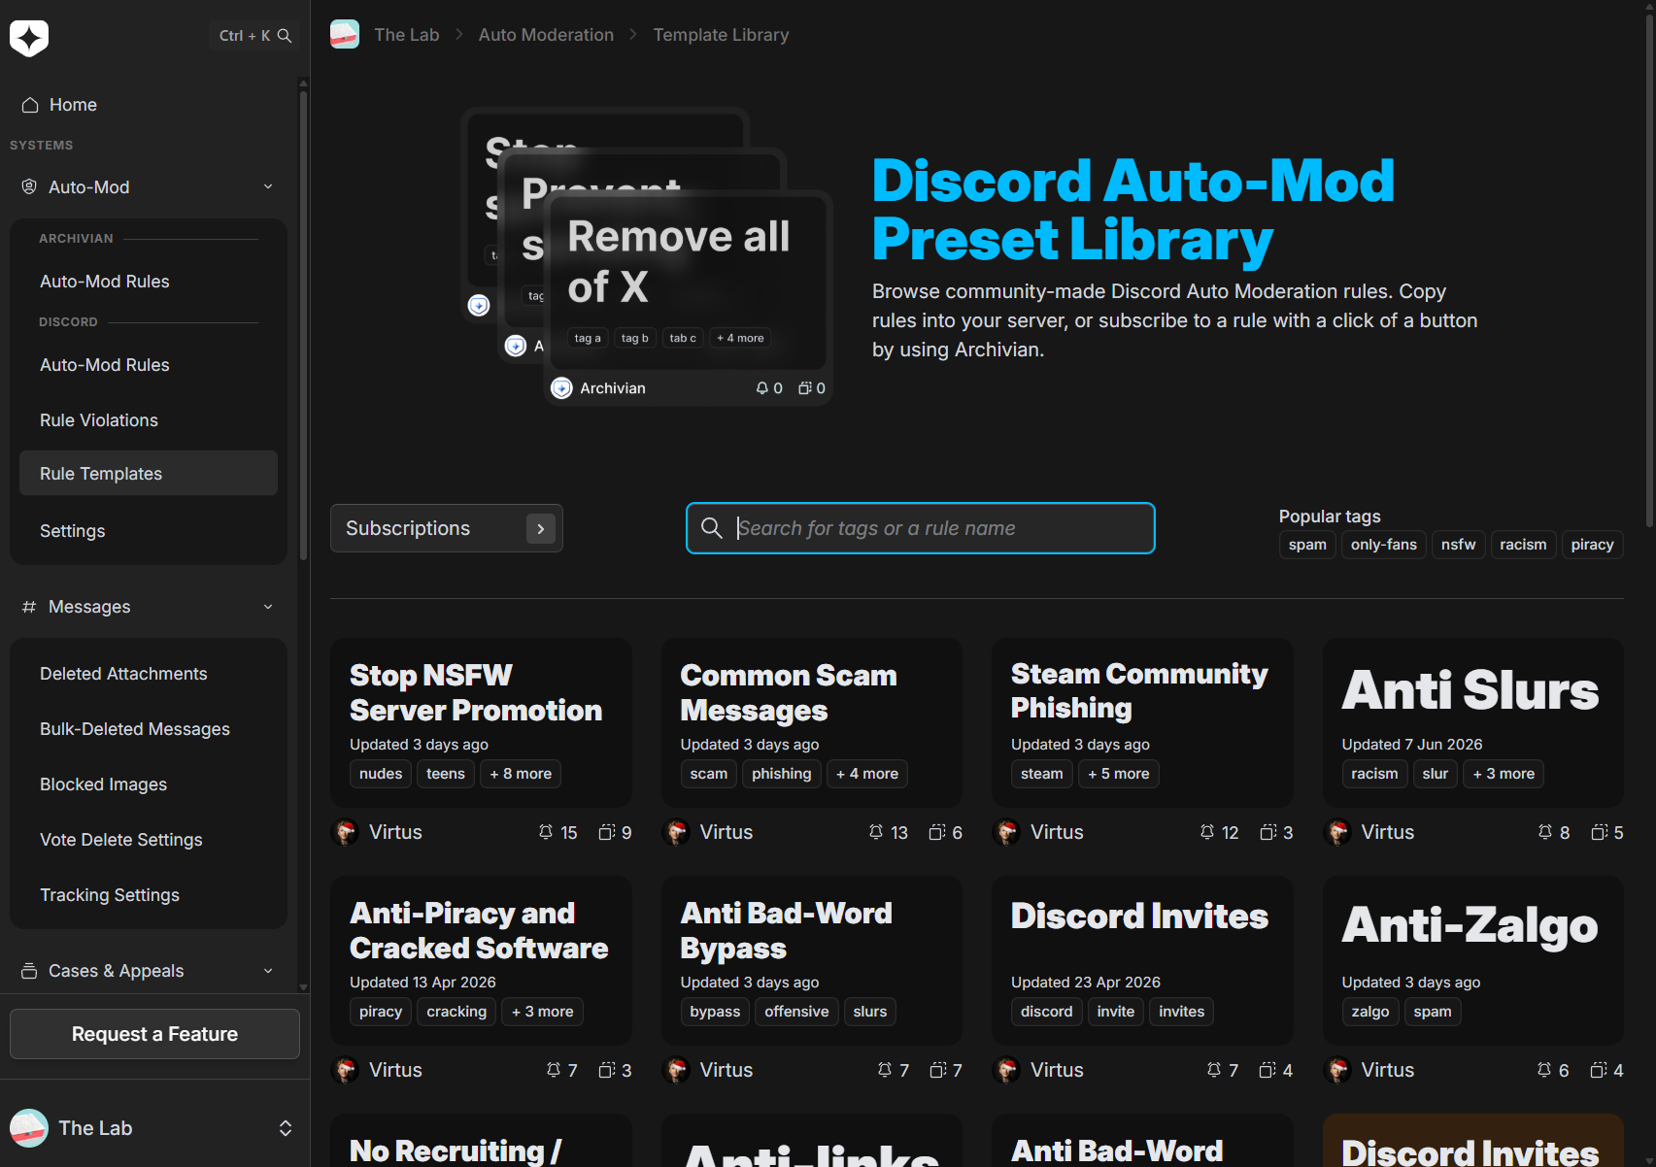Open Archivian Auto-Mod Rules

(149, 282)
